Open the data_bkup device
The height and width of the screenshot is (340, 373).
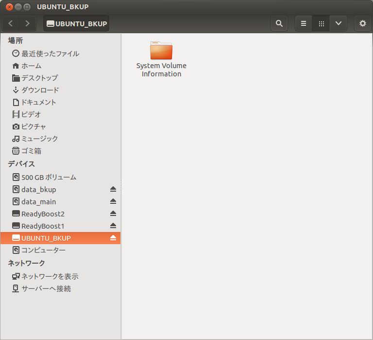60,189
